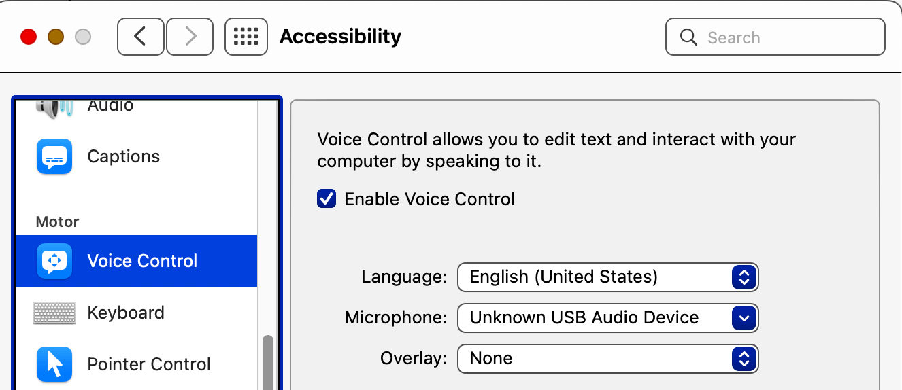The image size is (902, 390).
Task: Open the Microphone dropdown menu
Action: coord(608,318)
